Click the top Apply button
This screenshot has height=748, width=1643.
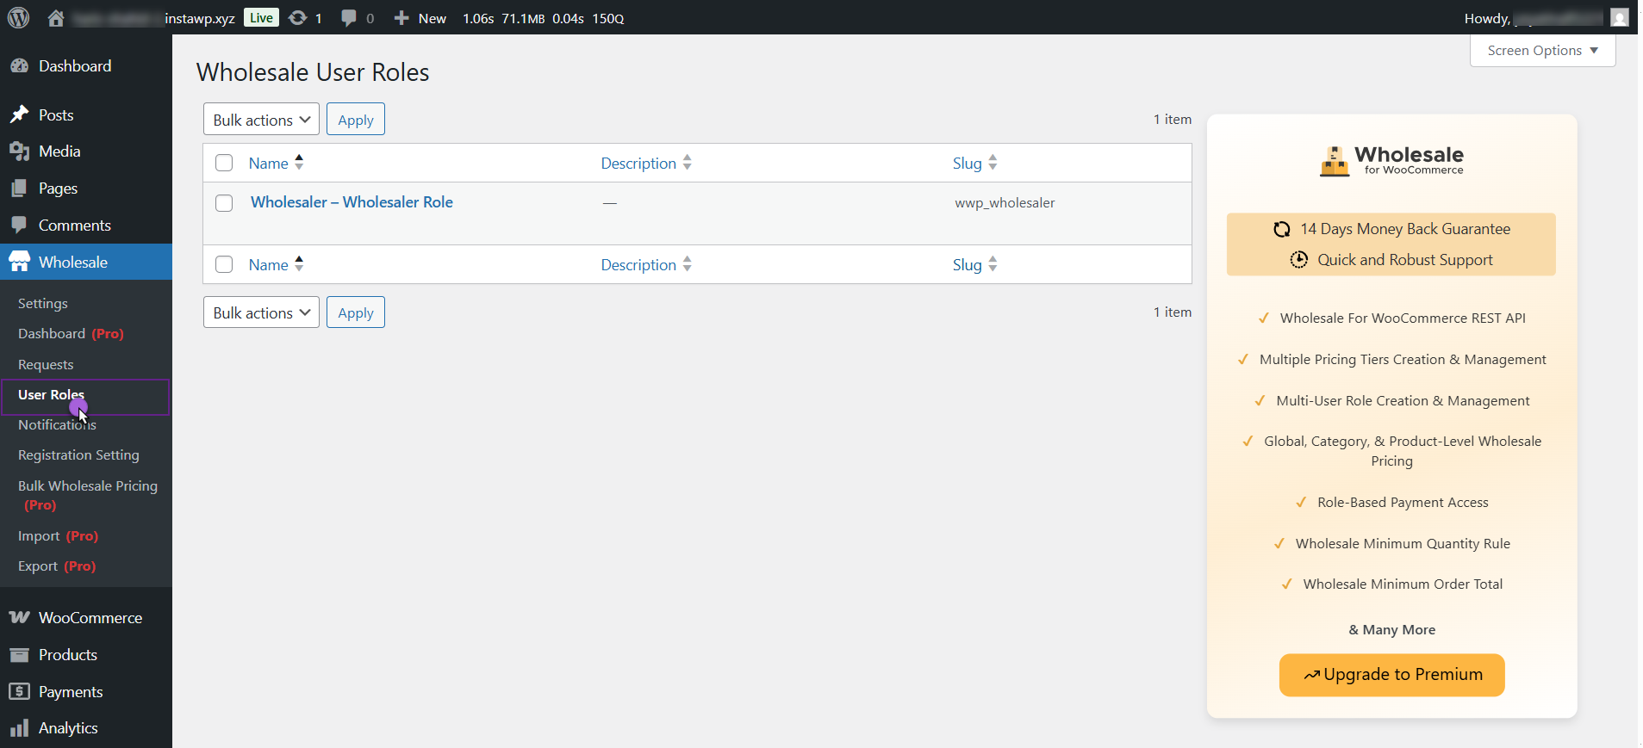pos(356,120)
